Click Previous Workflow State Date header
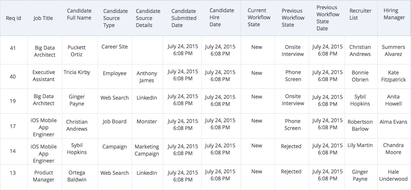The height and width of the screenshot is (190, 411). pos(328,18)
